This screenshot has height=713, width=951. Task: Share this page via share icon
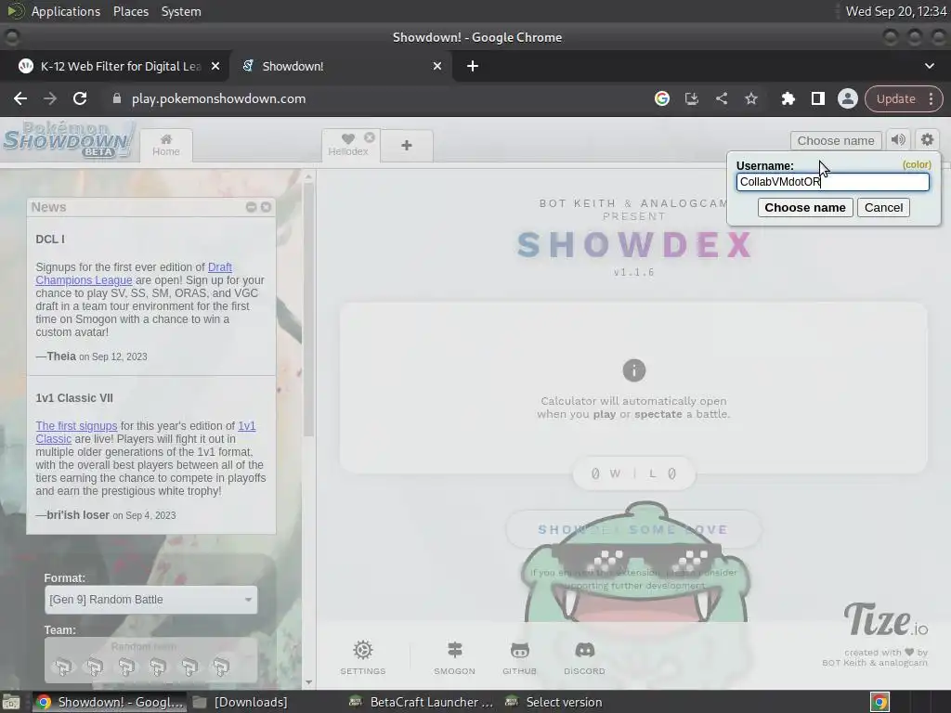pyautogui.click(x=721, y=98)
